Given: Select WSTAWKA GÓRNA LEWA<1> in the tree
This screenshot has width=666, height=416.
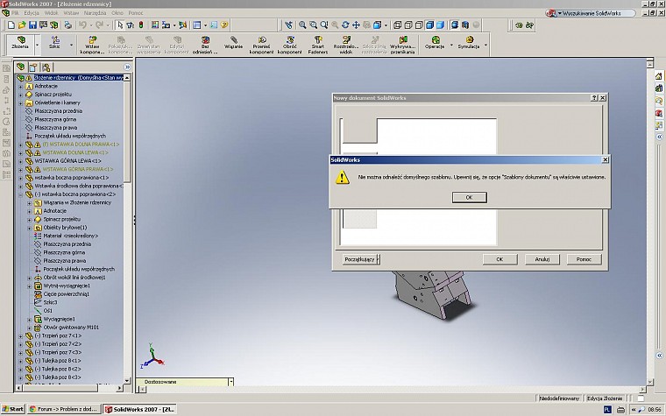Looking at the screenshot, I should click(x=68, y=161).
